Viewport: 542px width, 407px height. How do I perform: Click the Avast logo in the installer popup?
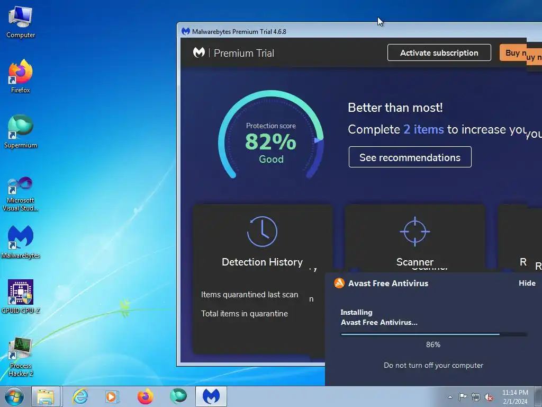tap(339, 283)
